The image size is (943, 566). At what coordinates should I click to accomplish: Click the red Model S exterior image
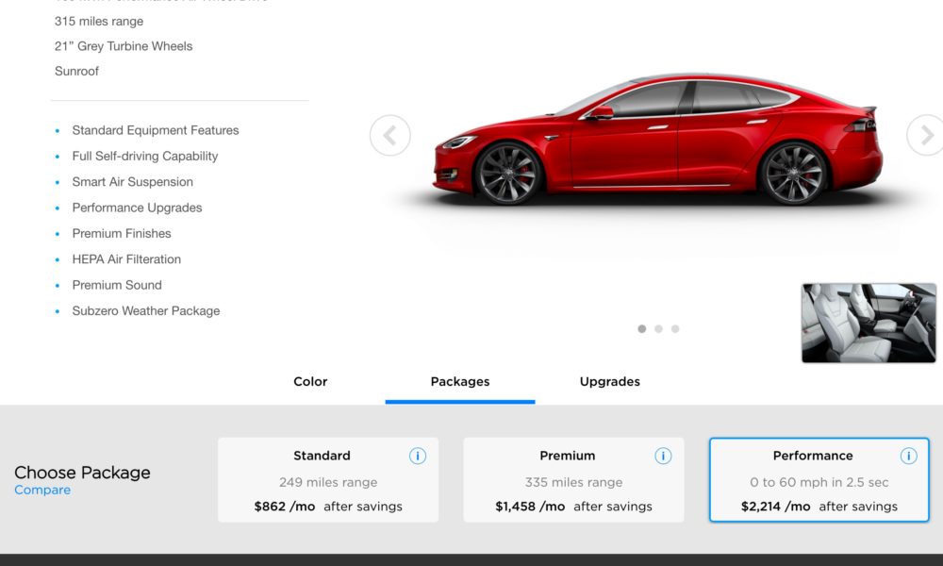658,140
